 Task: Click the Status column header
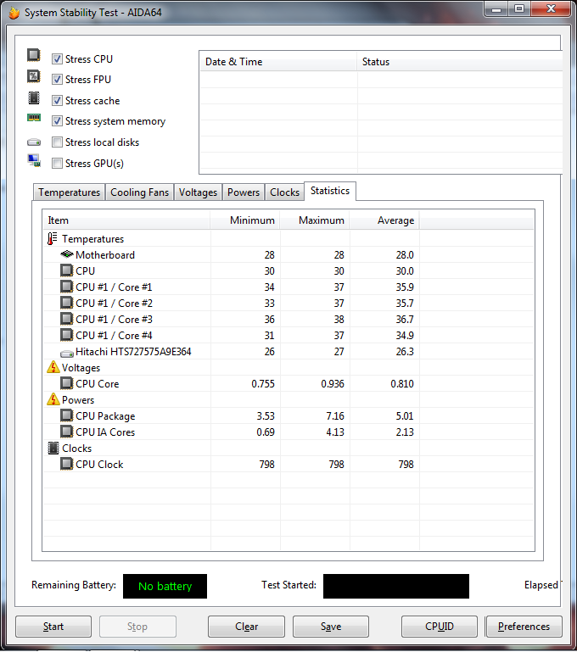(459, 62)
